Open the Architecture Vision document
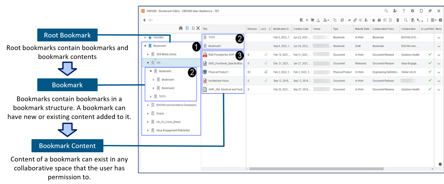This screenshot has width=444, height=184. (x=218, y=81)
